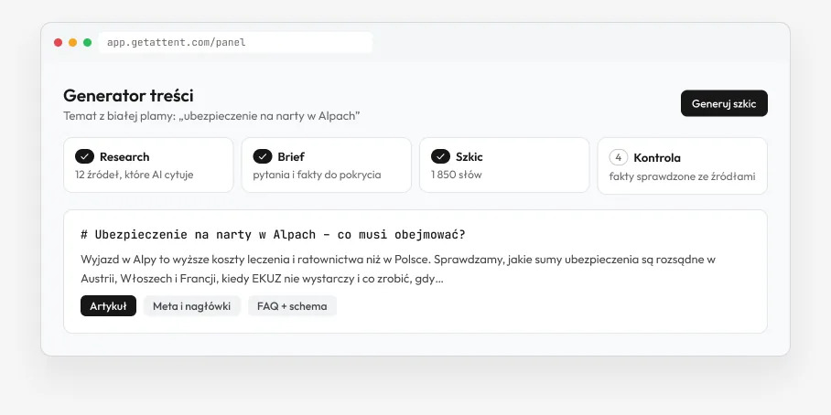
Task: Focus the app.getattent.com/panel address bar
Action: coord(235,42)
